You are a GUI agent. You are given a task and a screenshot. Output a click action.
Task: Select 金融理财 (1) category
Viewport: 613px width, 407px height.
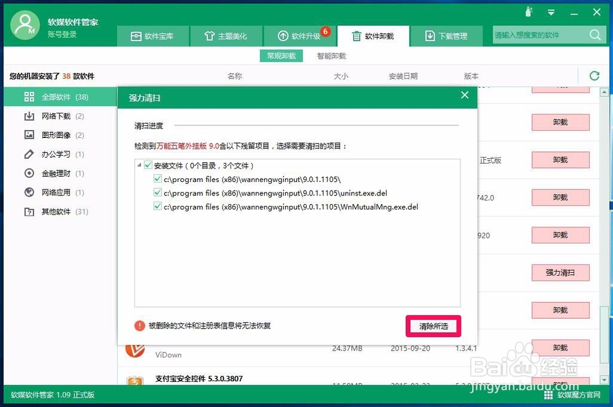point(61,173)
